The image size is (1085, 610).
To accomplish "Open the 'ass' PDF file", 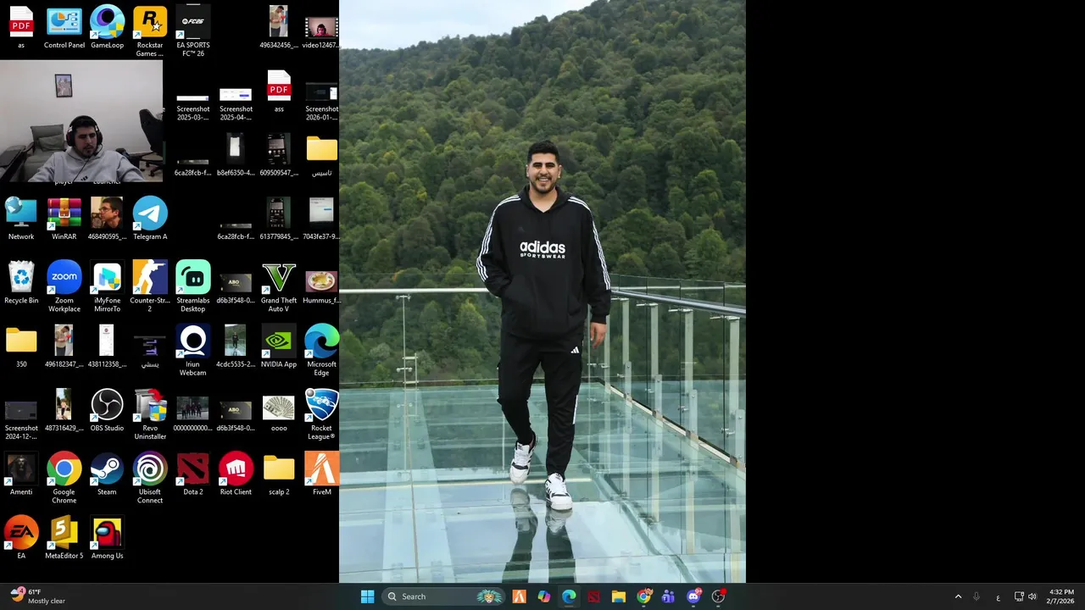I will (x=279, y=91).
